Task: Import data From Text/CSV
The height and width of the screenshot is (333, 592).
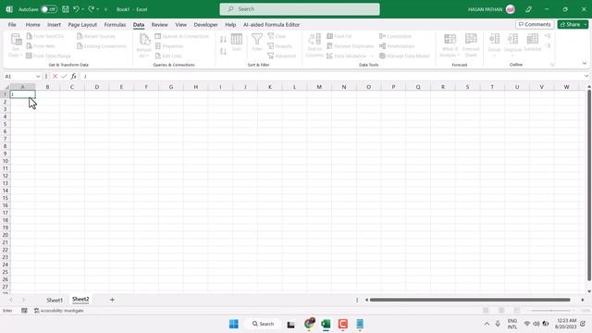Action: pyautogui.click(x=45, y=36)
